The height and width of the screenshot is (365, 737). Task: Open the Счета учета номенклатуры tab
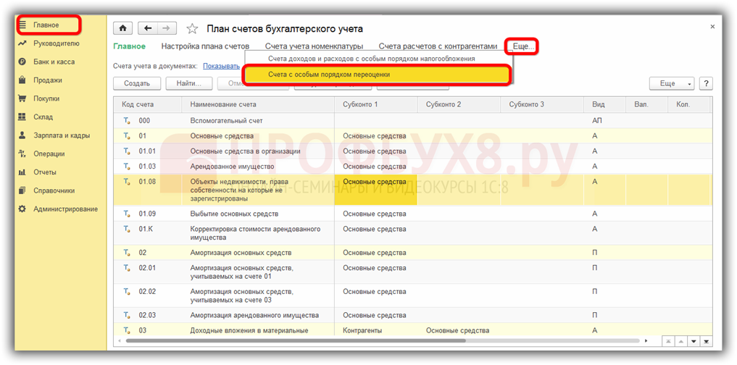click(x=314, y=46)
